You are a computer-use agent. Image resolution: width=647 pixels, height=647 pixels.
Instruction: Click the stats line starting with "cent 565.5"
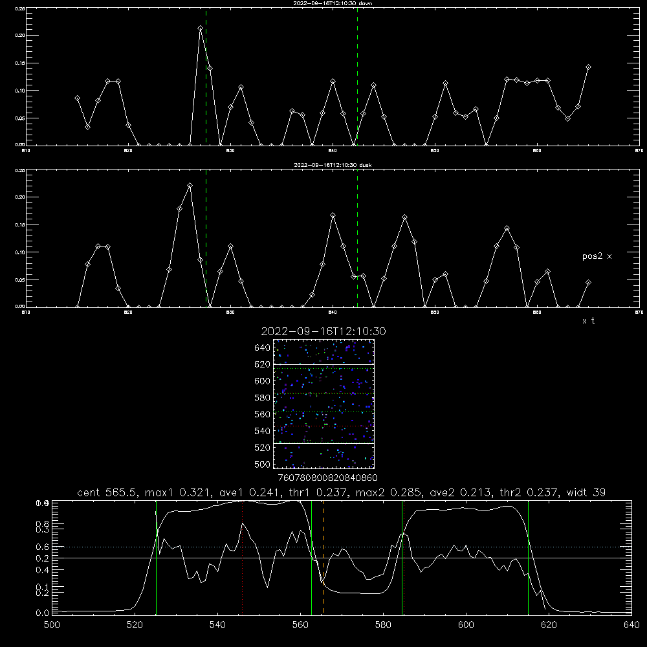341,492
